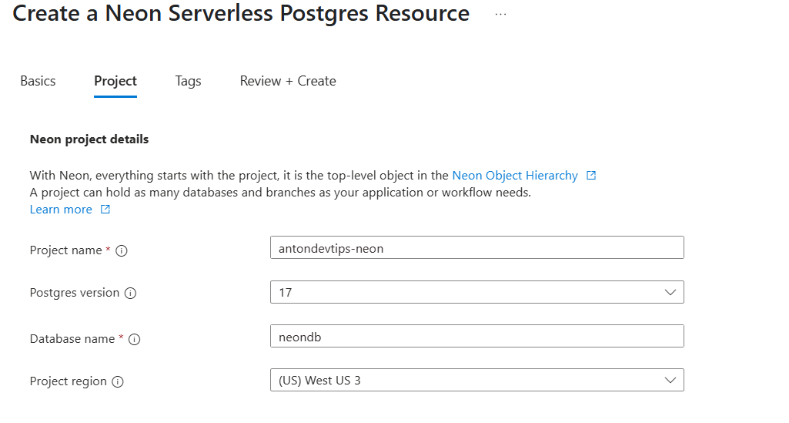Click the page title Create a Neon Serverless Postgres Resource
This screenshot has height=423, width=789.
241,14
